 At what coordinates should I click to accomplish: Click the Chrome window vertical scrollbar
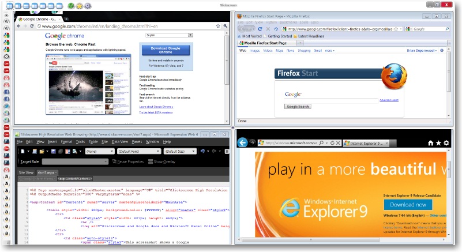click(x=227, y=61)
